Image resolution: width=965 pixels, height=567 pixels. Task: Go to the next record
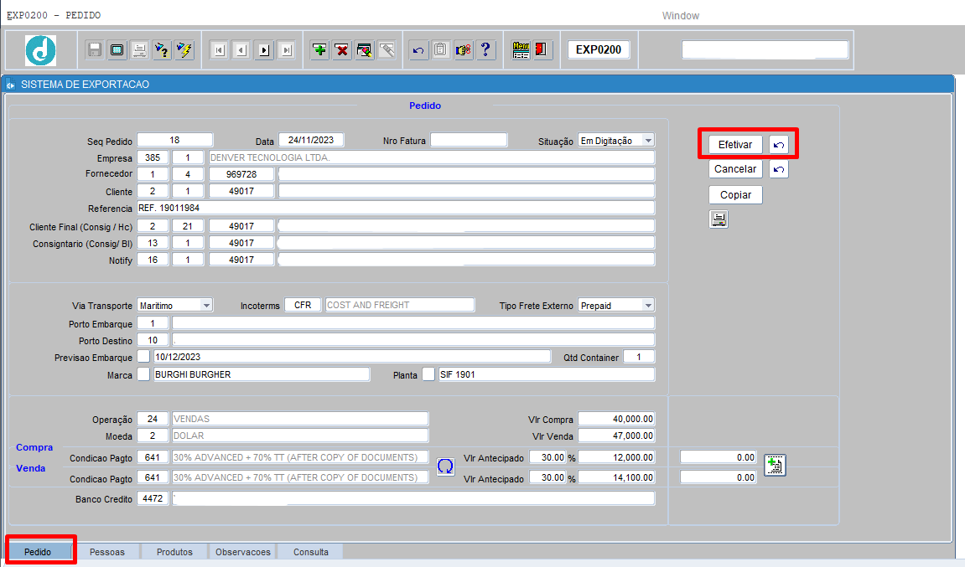tap(264, 49)
